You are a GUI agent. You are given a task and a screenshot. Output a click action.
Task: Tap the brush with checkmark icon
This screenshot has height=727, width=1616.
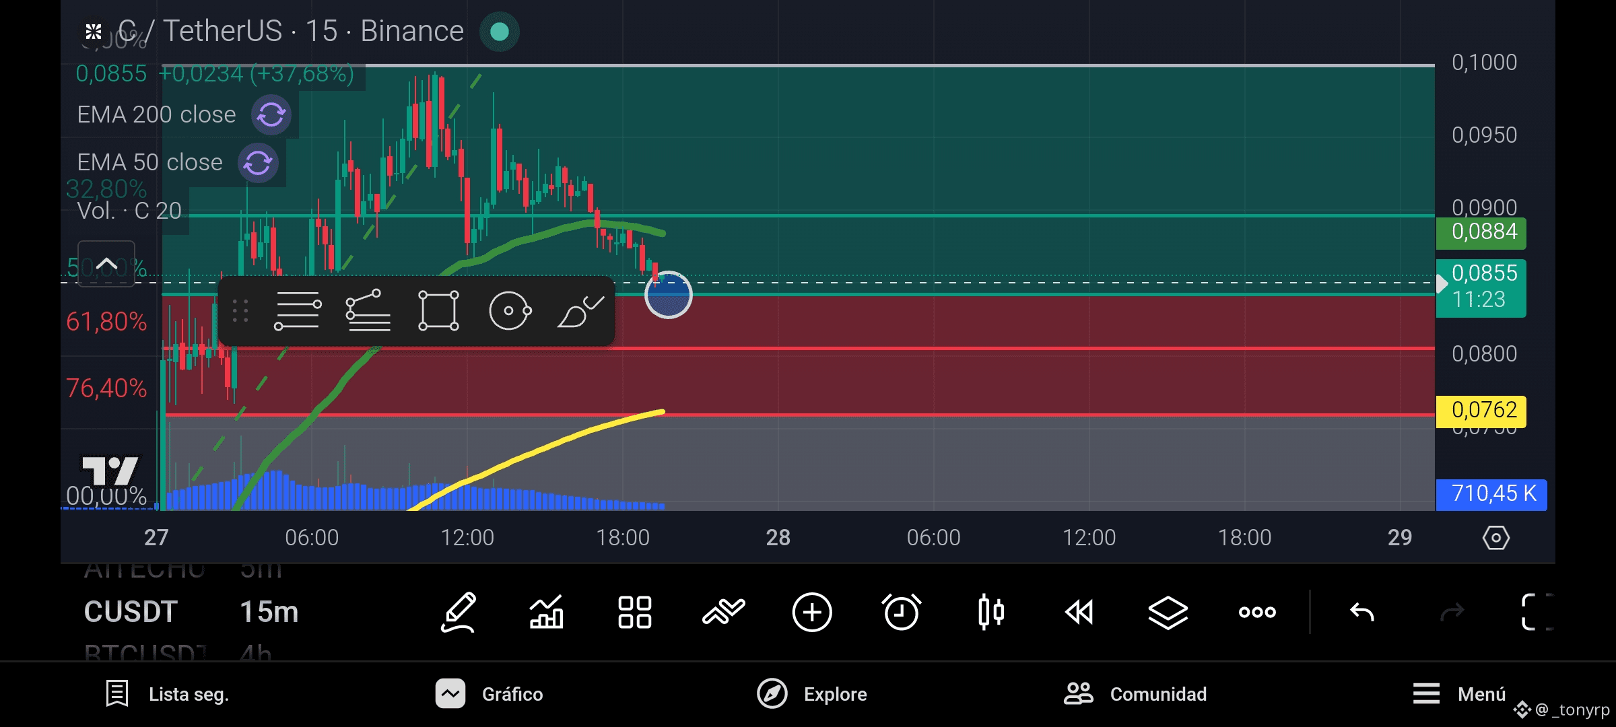click(580, 311)
